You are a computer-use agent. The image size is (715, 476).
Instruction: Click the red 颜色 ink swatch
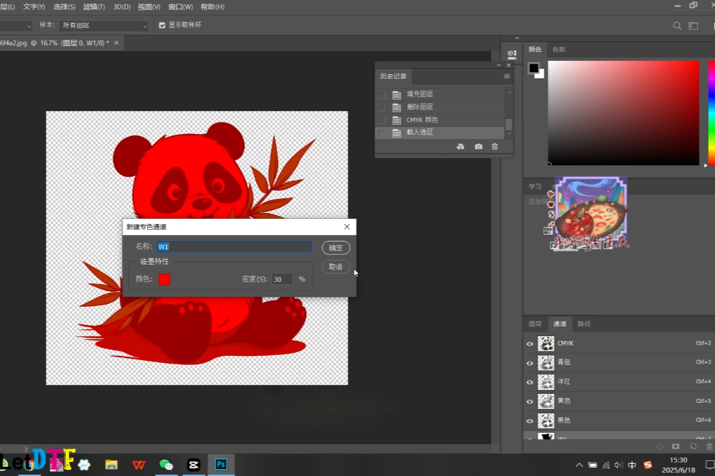coord(164,279)
